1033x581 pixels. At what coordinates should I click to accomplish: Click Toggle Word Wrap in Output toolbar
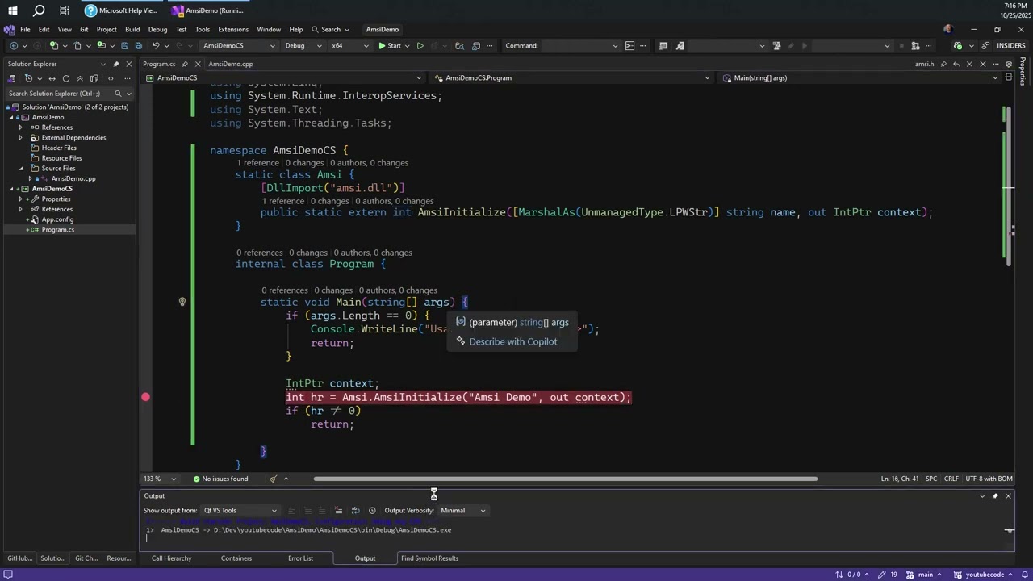[355, 510]
